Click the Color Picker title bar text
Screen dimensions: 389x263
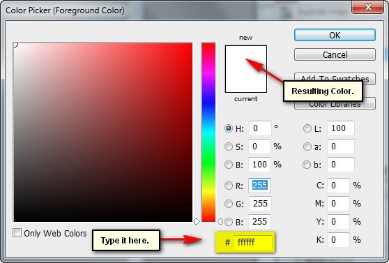coord(65,10)
